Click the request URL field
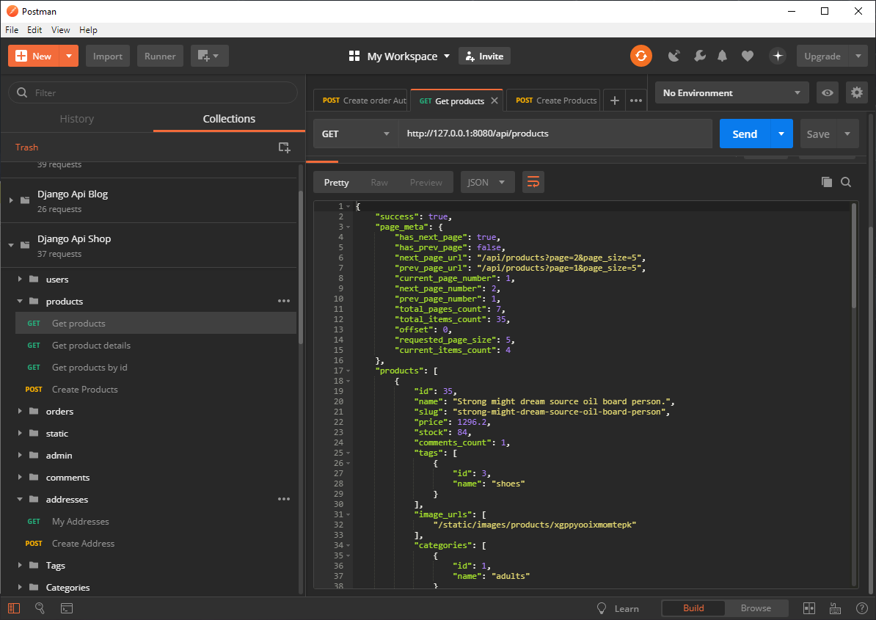 point(555,134)
